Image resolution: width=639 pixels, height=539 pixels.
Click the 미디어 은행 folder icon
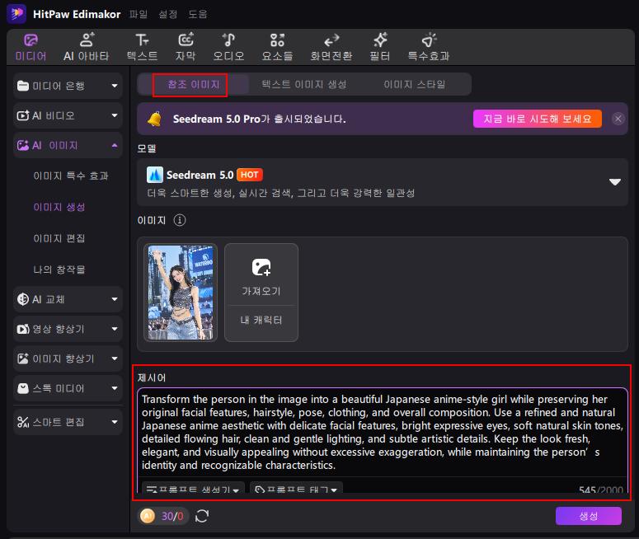(23, 86)
